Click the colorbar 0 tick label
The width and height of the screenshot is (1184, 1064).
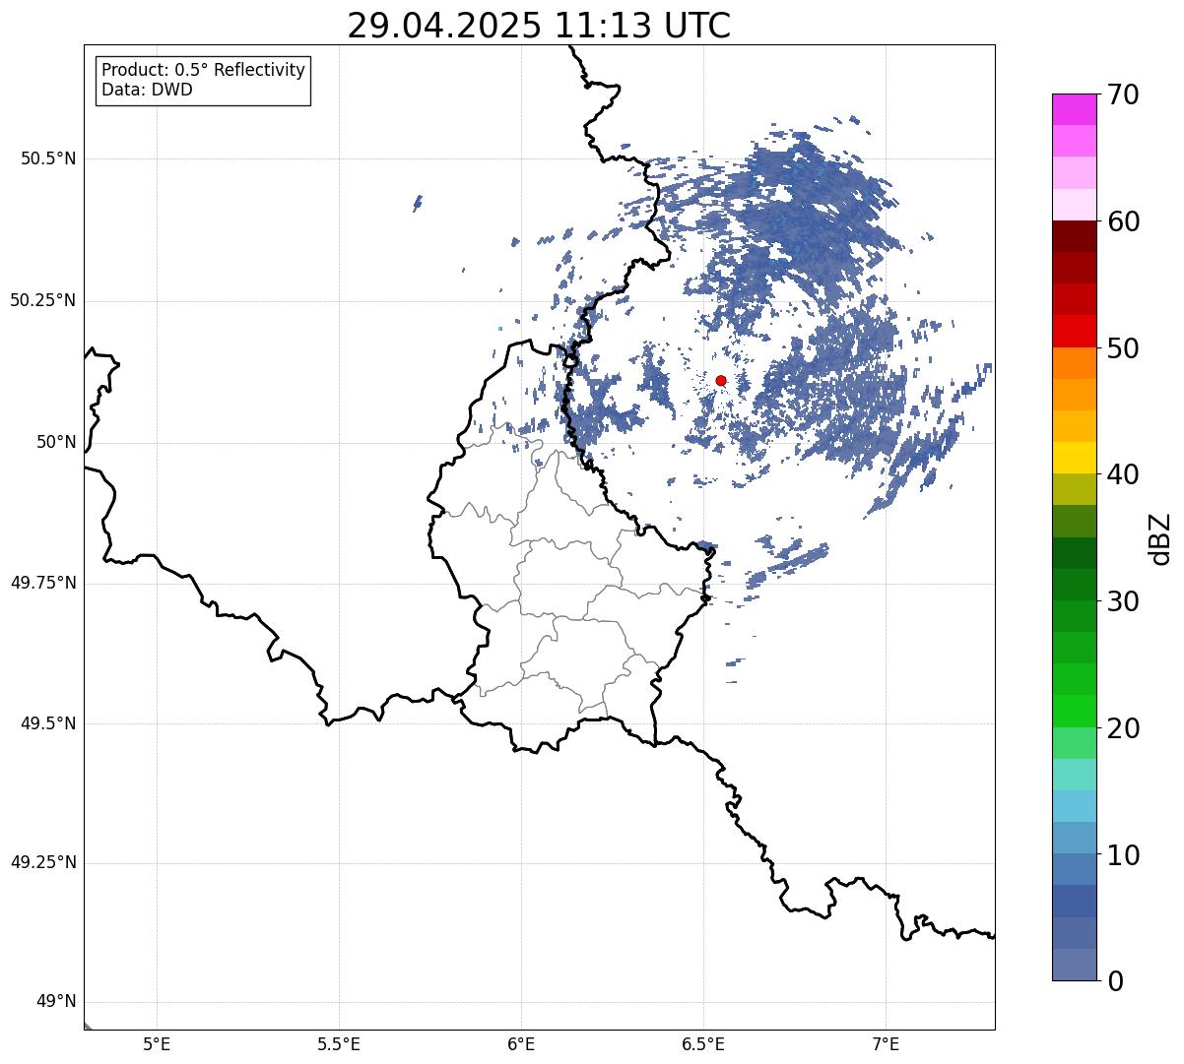1115,981
